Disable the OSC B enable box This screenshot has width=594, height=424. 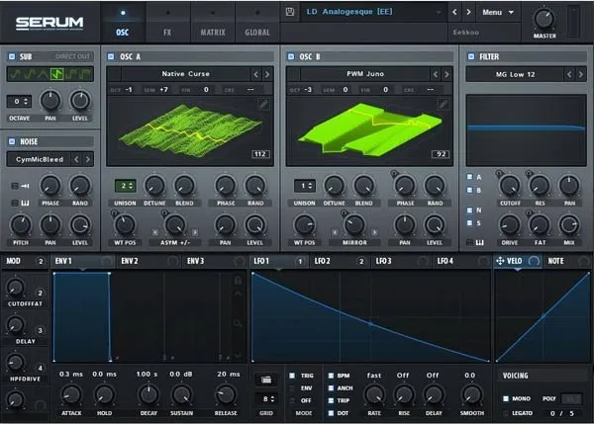[291, 56]
